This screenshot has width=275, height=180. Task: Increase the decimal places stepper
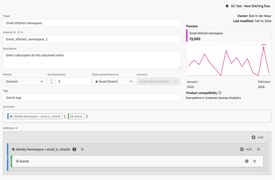[51, 80]
